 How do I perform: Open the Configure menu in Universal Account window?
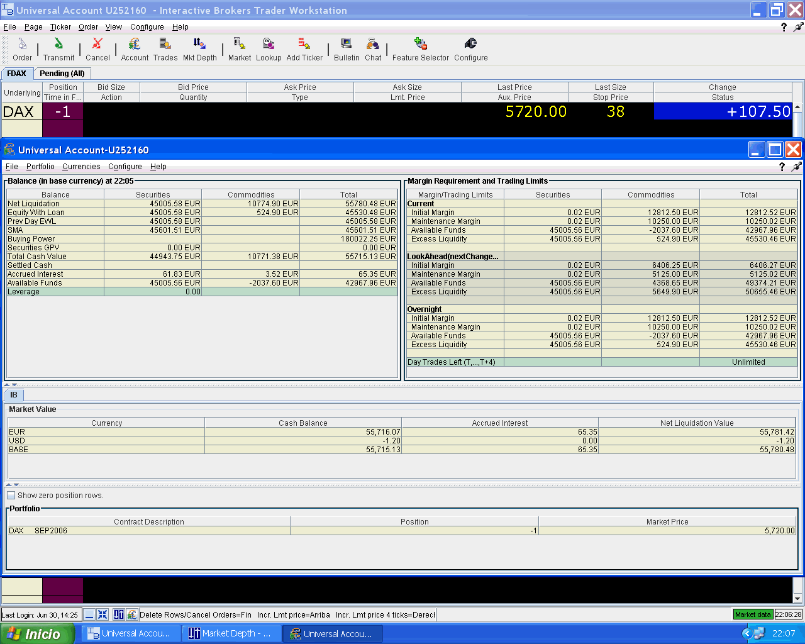coord(125,167)
